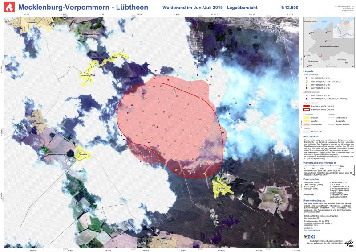Click the red outline Brandfläche 01. Juli swatch
This screenshot has height=252, width=356.
click(306, 109)
